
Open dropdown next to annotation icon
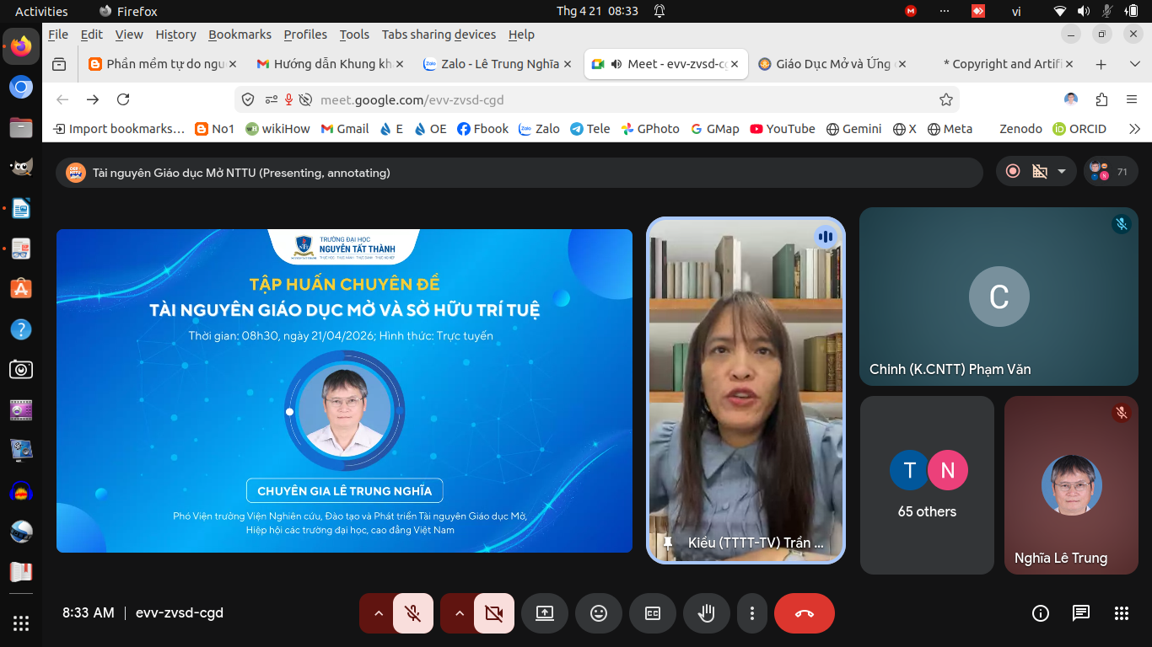click(1062, 172)
